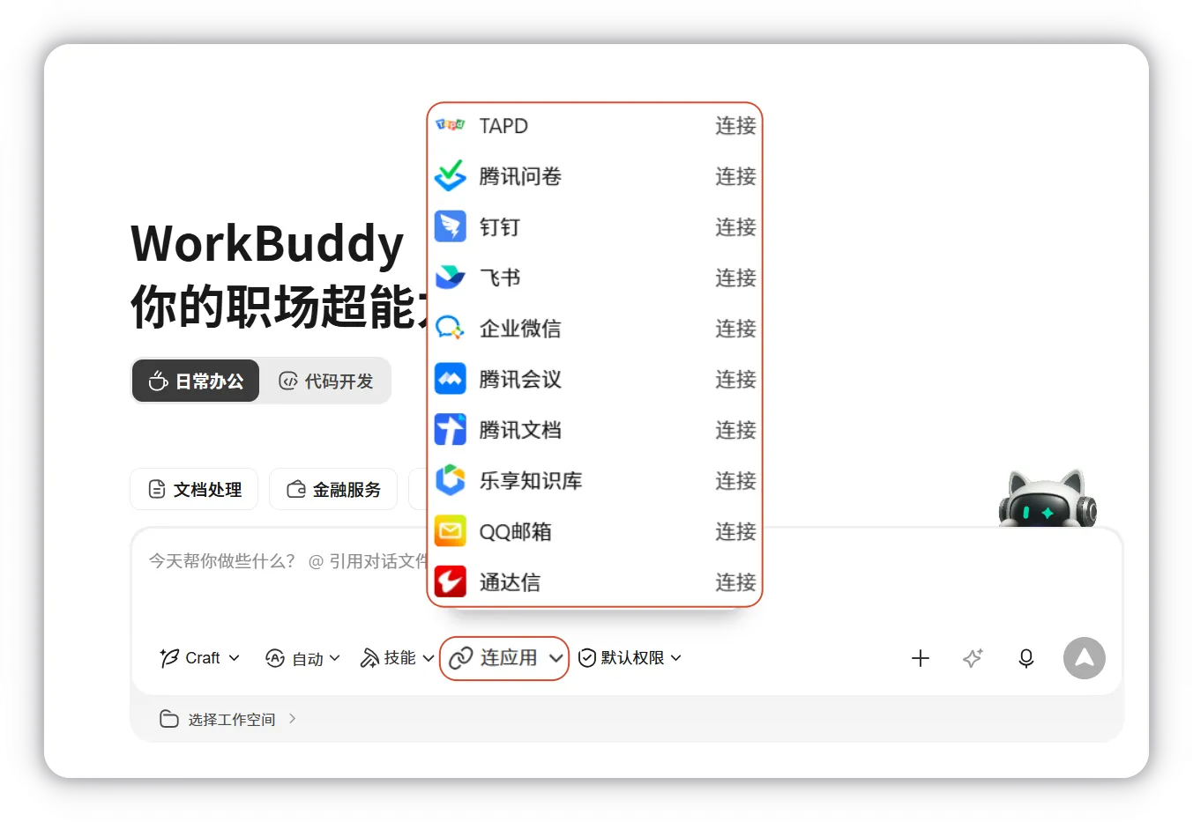Click the 钉钉 app icon
Screen dimensions: 1193x822
(x=451, y=226)
